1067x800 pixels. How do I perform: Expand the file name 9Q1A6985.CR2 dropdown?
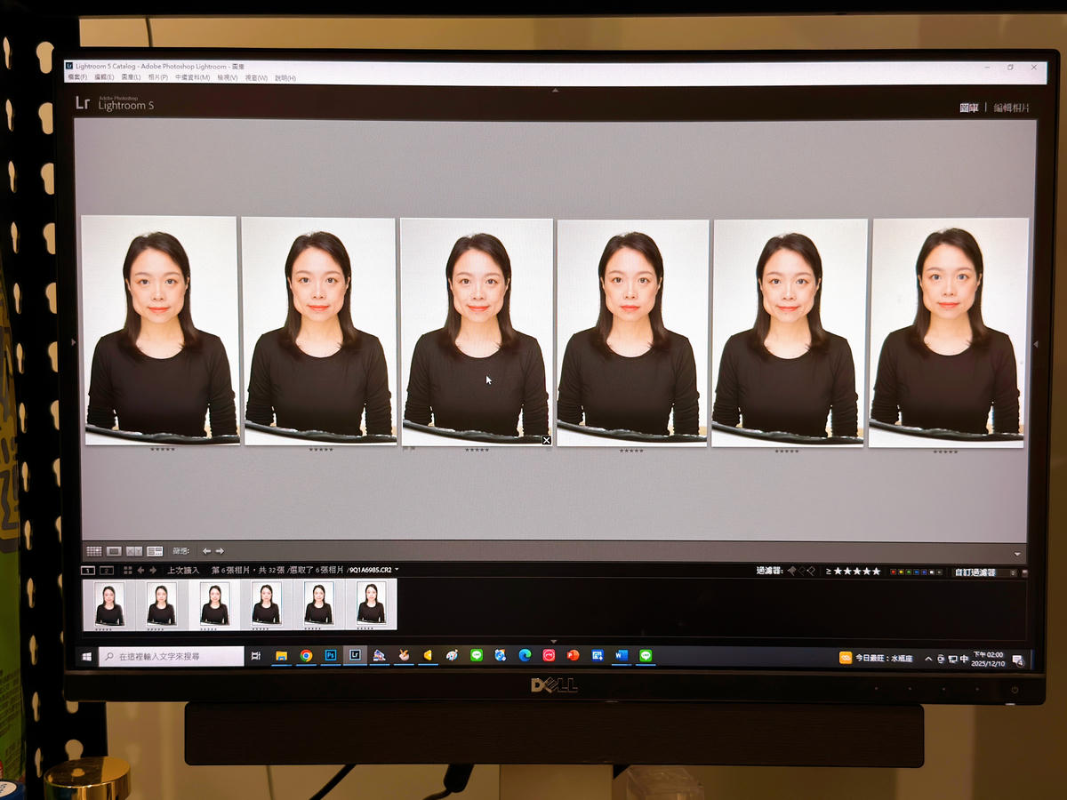tap(397, 570)
